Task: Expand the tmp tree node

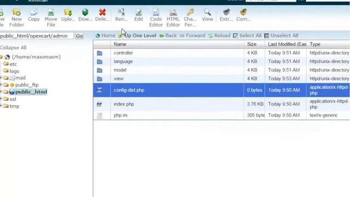Action: coord(1,106)
